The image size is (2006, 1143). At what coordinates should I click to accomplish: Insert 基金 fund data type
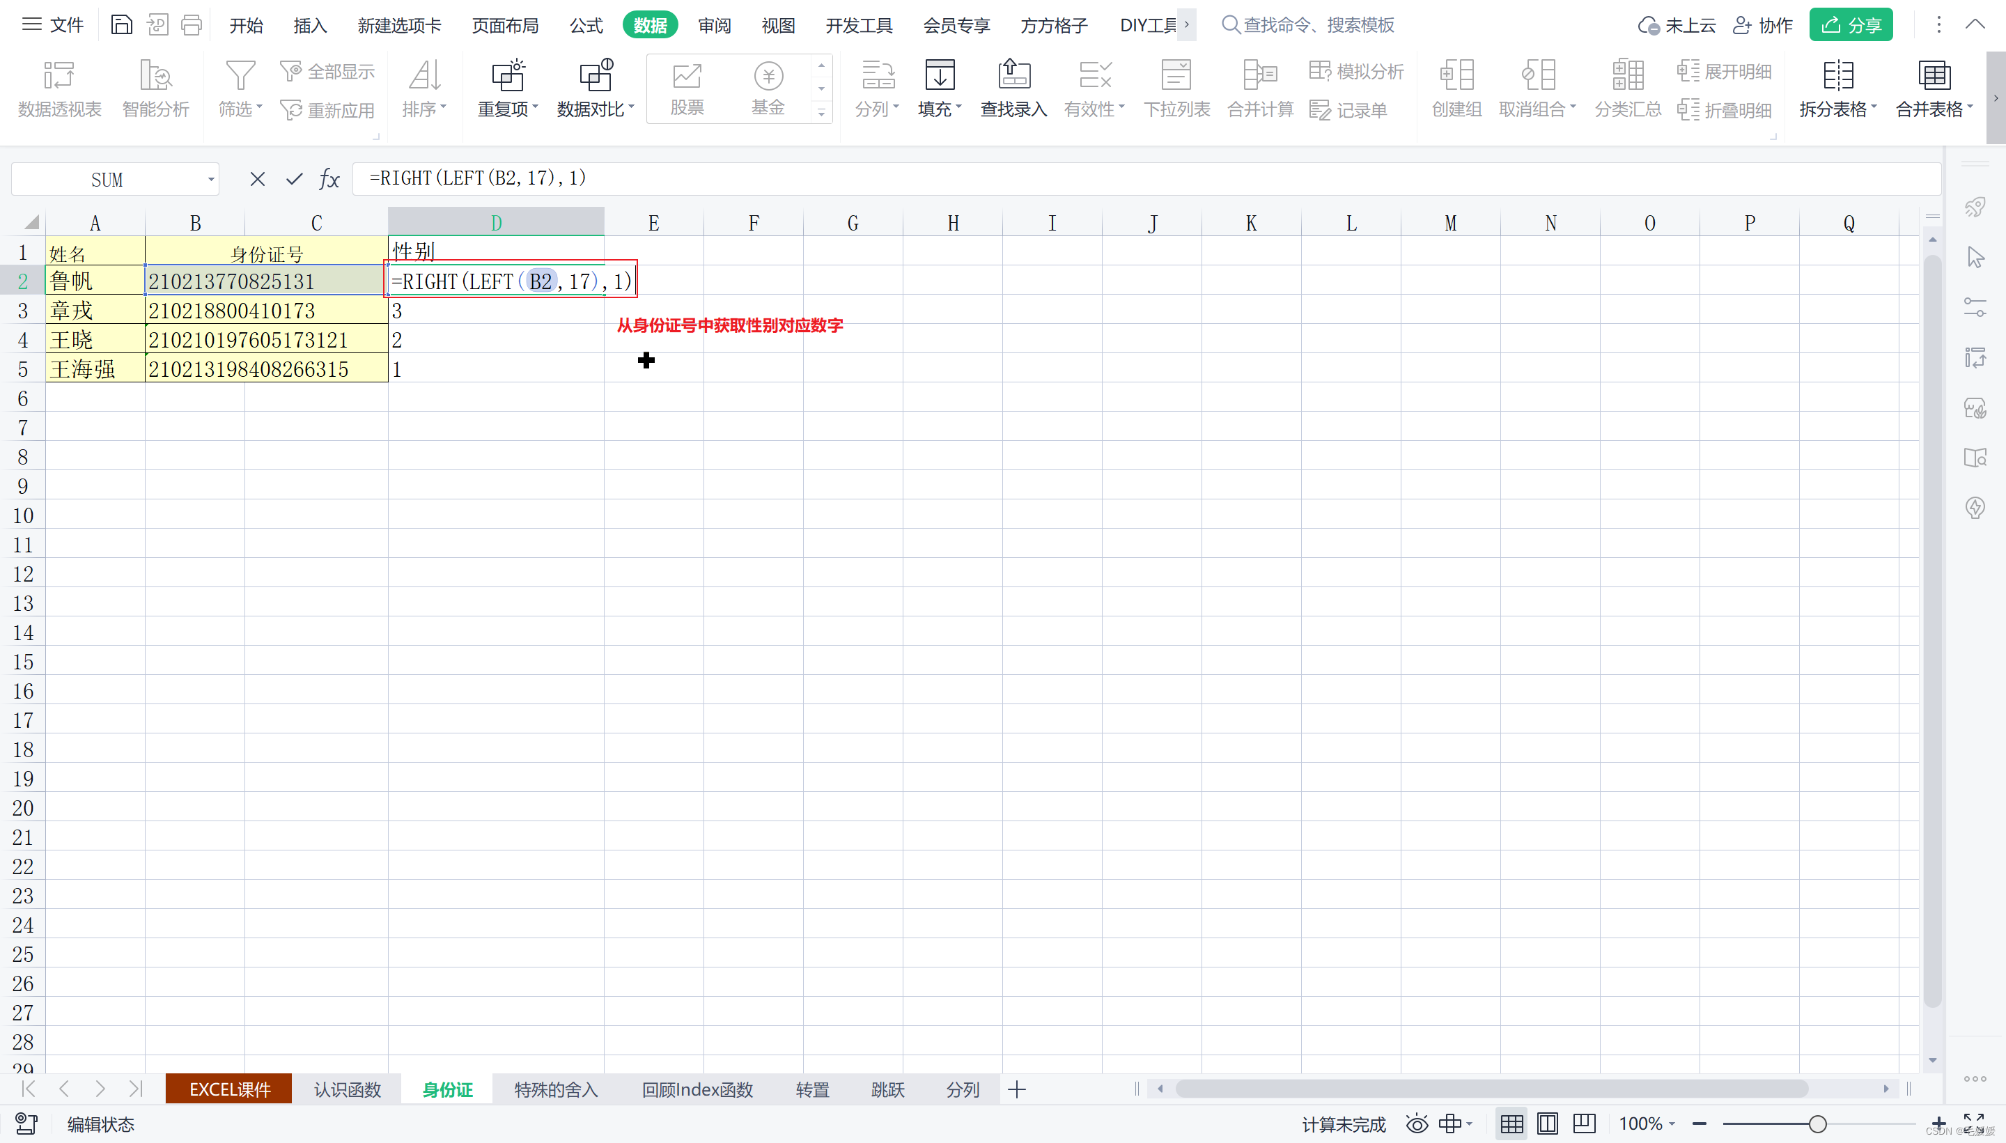768,88
